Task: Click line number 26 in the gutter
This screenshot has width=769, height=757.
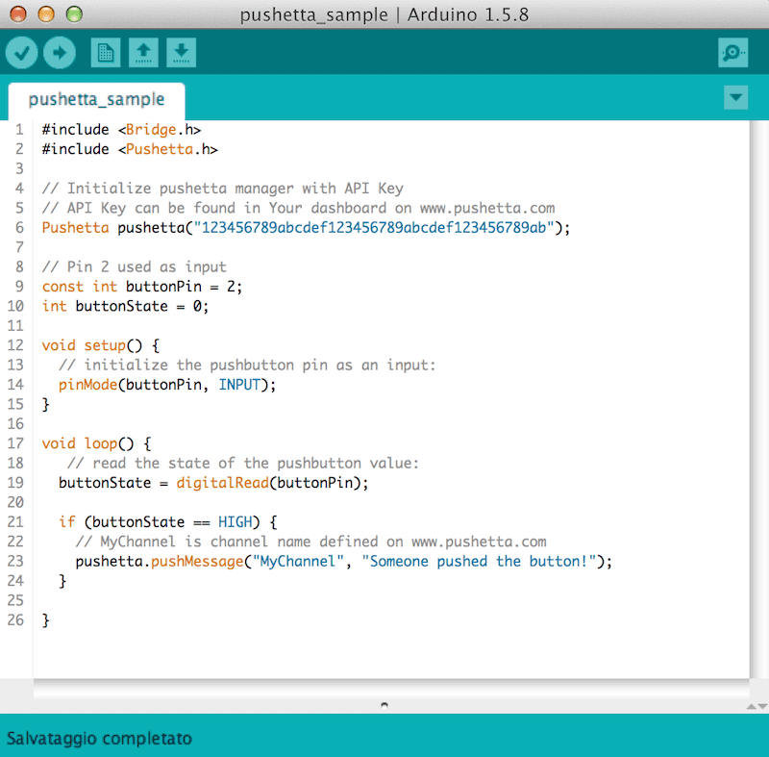Action: [15, 620]
